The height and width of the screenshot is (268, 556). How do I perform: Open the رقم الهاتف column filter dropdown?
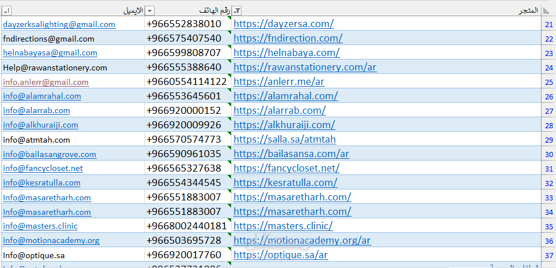151,12
